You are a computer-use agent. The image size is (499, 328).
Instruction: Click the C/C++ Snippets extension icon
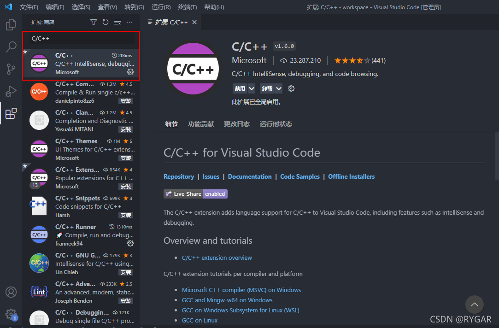(39, 206)
